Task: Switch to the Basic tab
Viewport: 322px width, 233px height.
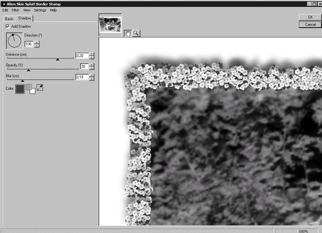Action: [x=10, y=18]
